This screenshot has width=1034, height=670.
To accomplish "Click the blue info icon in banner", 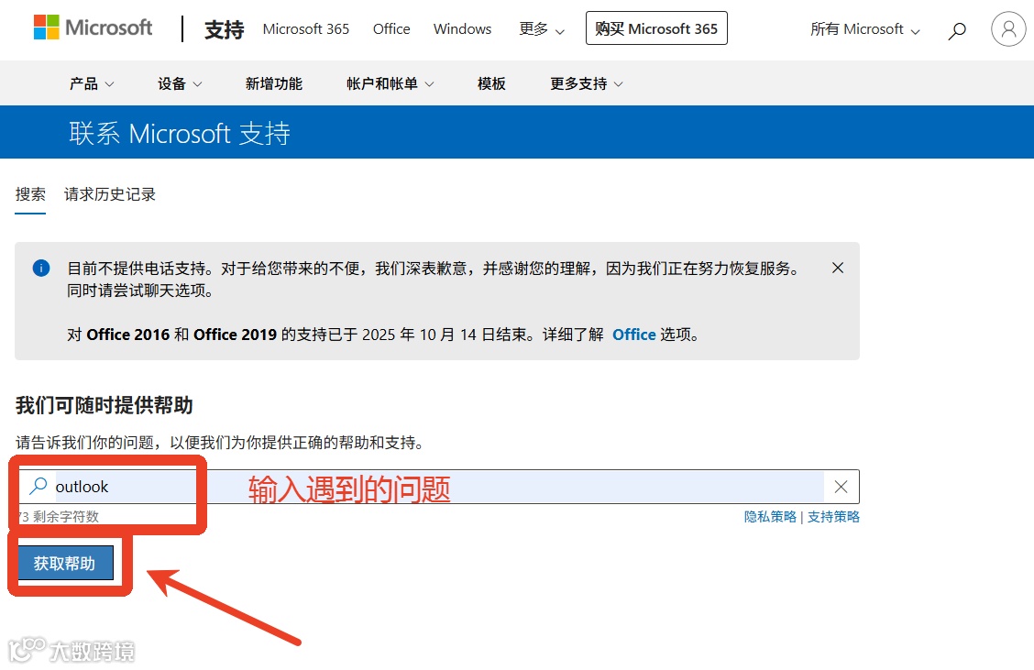I will (41, 269).
